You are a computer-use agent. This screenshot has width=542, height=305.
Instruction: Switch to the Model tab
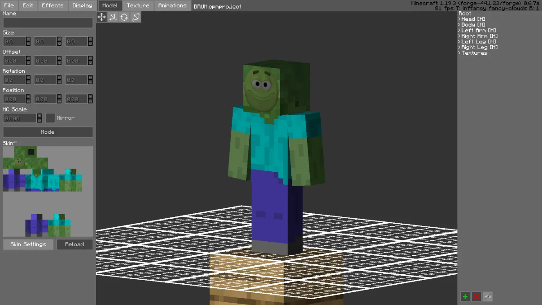[x=110, y=5]
